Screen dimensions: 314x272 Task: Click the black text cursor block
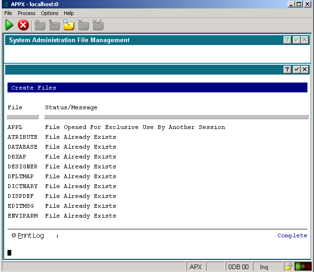pos(9,253)
